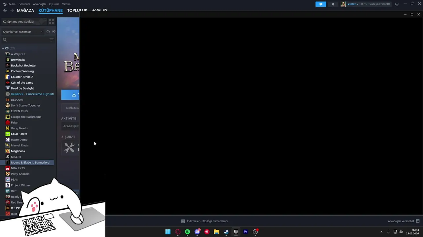The height and width of the screenshot is (237, 423).
Task: Collapse the CS collection
Action: click(x=3, y=48)
